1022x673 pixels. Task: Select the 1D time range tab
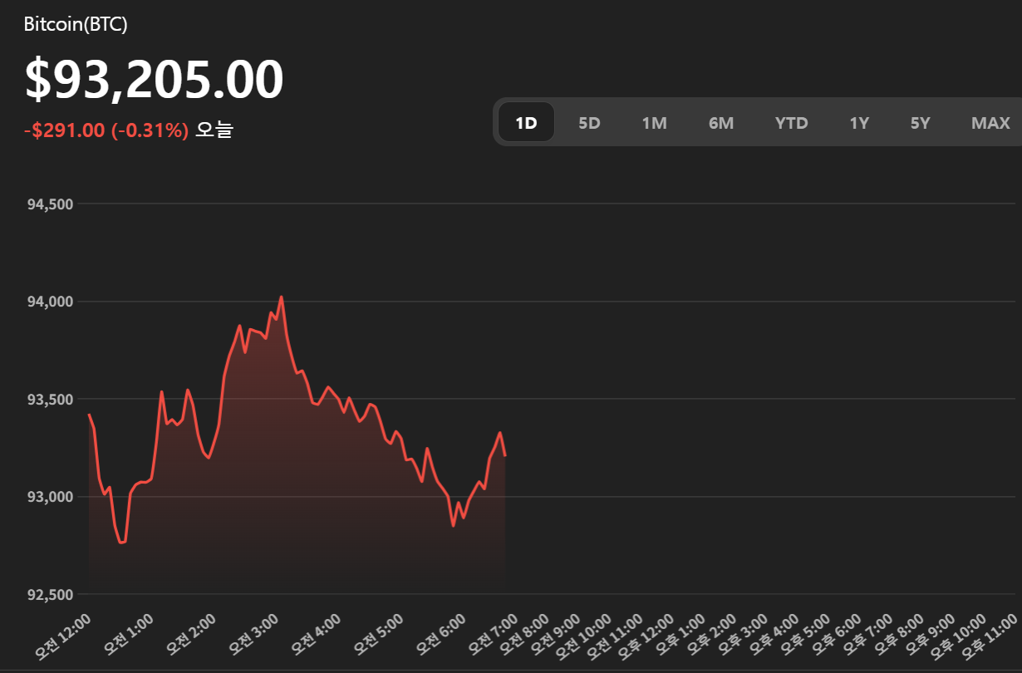(x=526, y=123)
